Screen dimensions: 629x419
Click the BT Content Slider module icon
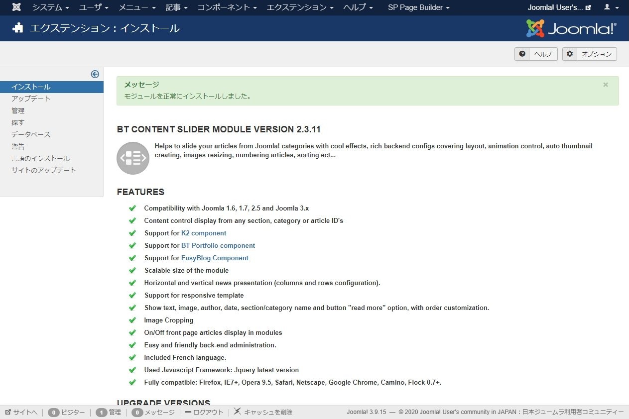click(133, 158)
